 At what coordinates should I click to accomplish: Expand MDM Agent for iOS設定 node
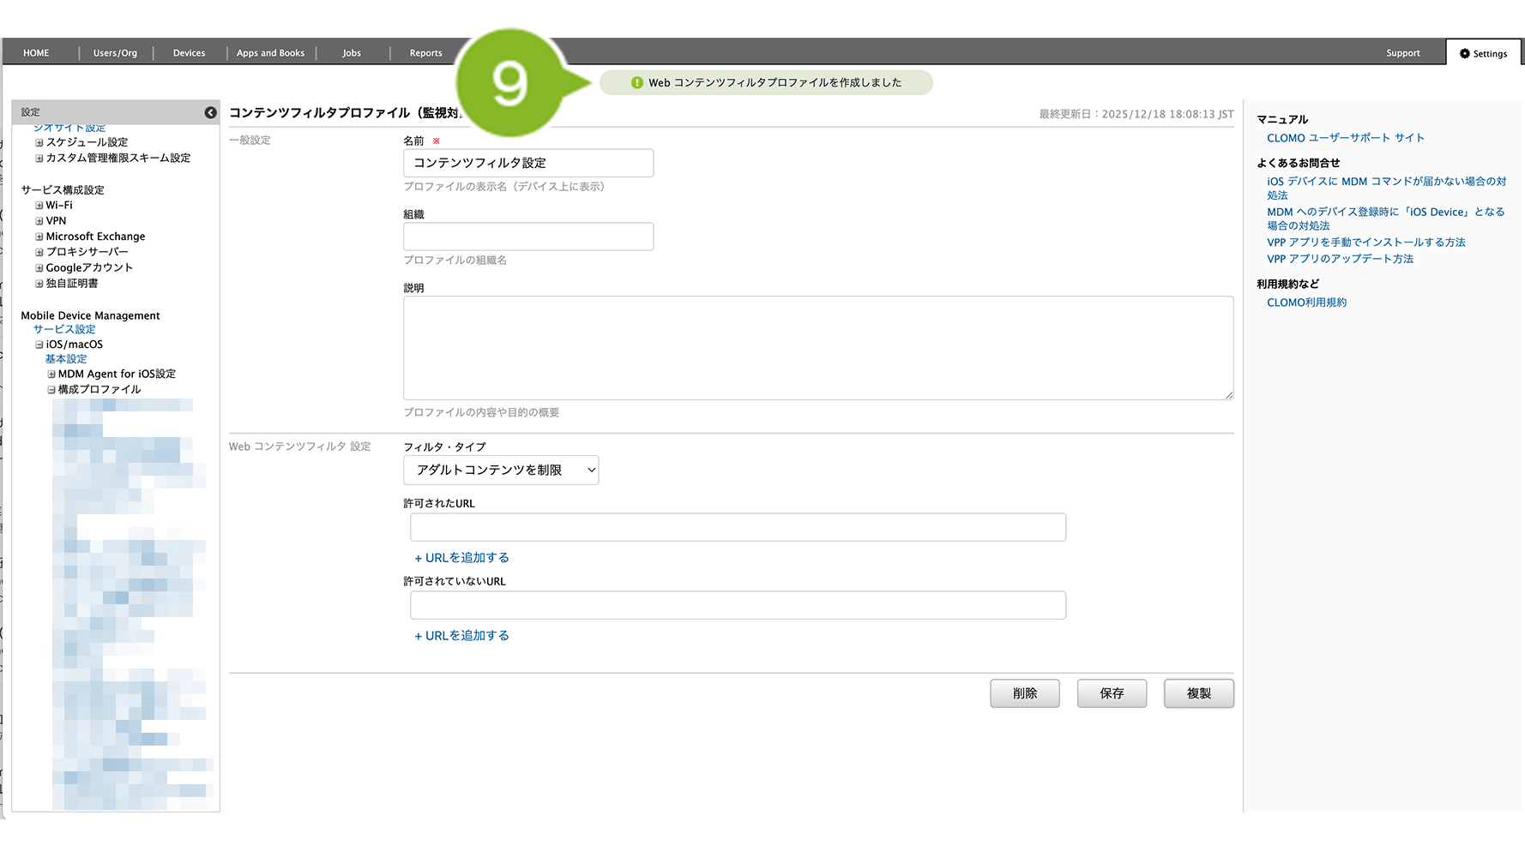click(x=51, y=375)
